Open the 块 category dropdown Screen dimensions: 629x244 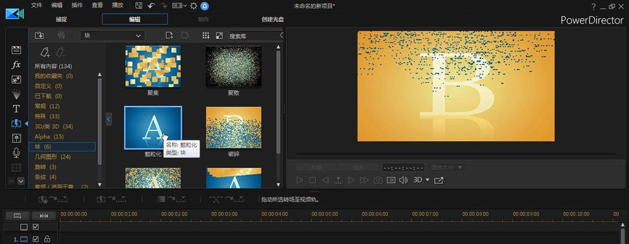113,36
